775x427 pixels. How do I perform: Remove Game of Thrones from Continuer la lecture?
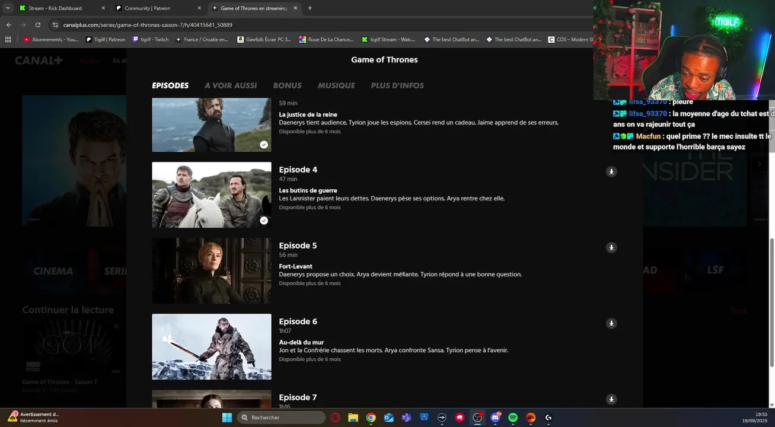click(116, 326)
